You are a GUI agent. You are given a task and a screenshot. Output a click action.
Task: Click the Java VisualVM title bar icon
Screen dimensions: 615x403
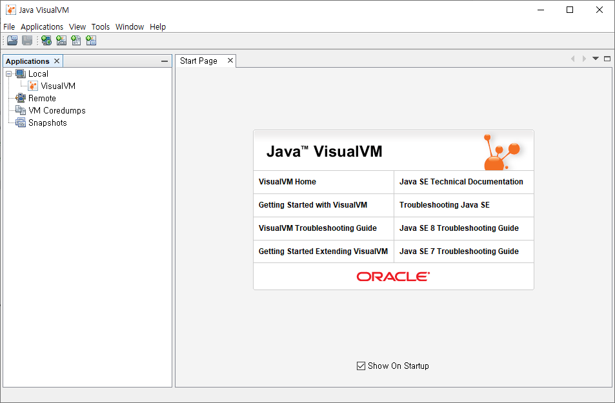(11, 10)
